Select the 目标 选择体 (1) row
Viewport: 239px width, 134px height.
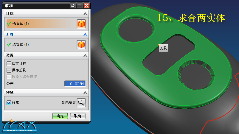click(x=41, y=24)
